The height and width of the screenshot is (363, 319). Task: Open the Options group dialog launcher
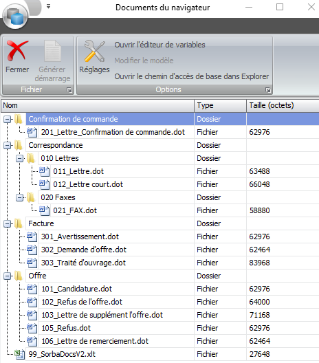click(x=268, y=90)
